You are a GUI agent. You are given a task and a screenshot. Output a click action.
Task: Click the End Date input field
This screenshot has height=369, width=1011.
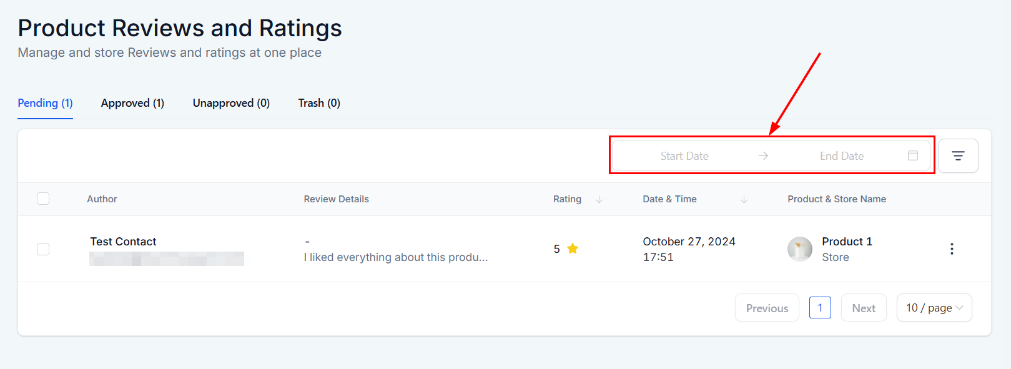click(842, 156)
